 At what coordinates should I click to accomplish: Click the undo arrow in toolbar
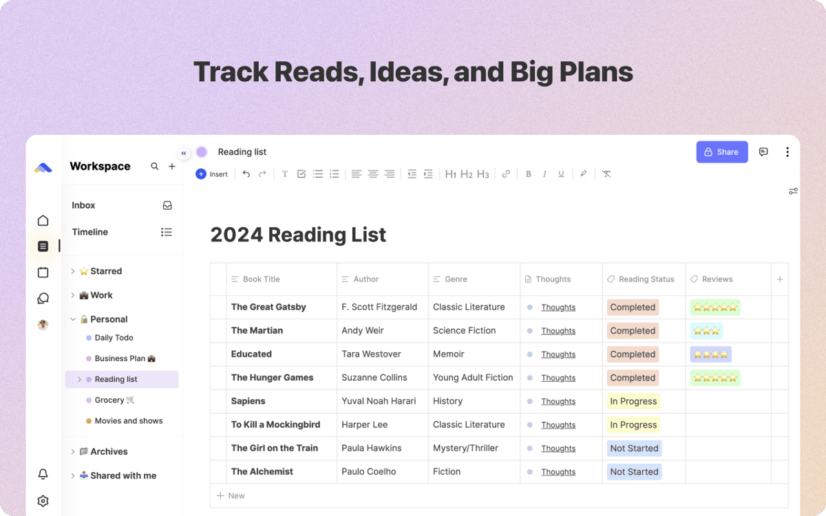[246, 174]
